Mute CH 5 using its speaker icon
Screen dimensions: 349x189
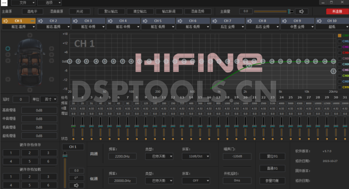tap(145, 21)
